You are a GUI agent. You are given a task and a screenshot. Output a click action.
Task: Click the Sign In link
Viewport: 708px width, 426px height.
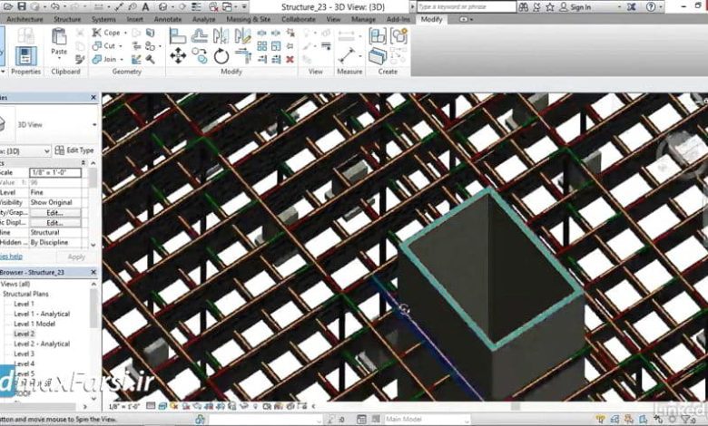tap(580, 6)
